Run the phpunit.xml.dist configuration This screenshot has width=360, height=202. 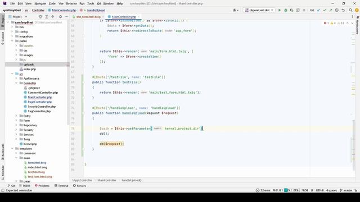click(280, 10)
